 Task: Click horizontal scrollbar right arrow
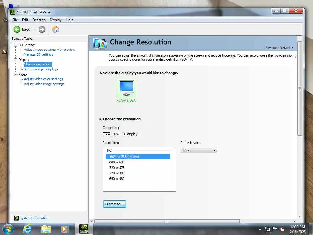[294, 222]
